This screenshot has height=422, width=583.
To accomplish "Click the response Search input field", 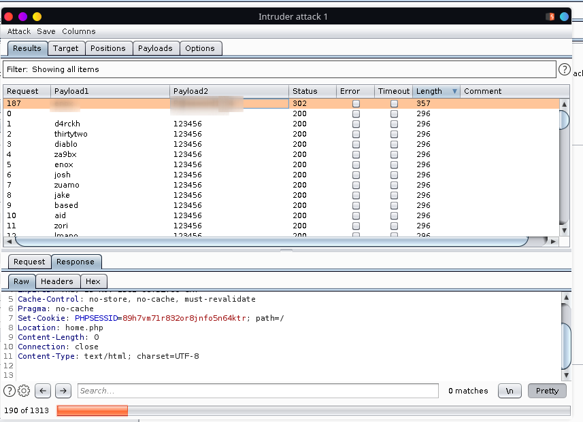I will point(257,391).
